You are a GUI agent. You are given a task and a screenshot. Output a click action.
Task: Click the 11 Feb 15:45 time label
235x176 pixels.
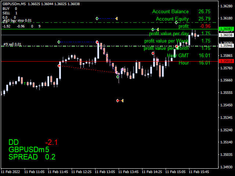tap(199, 172)
